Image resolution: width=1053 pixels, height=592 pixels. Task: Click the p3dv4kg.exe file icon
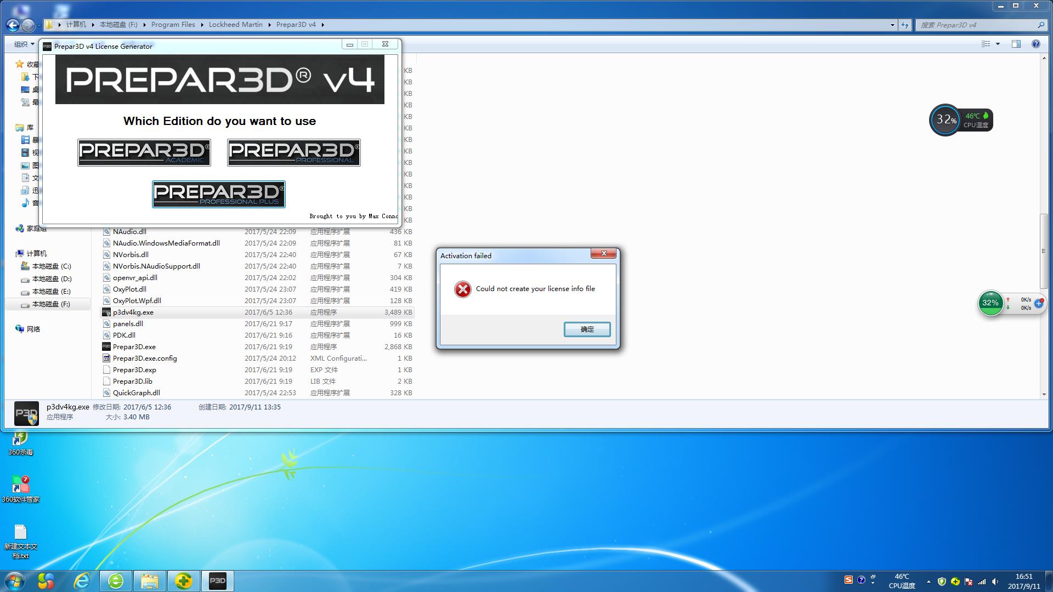click(x=106, y=312)
